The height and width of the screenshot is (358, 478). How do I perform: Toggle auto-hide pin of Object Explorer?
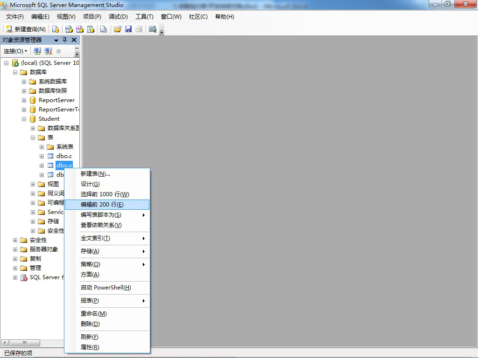(64, 40)
